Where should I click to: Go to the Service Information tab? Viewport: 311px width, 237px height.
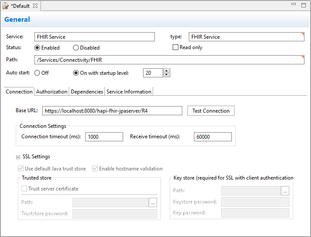[129, 92]
